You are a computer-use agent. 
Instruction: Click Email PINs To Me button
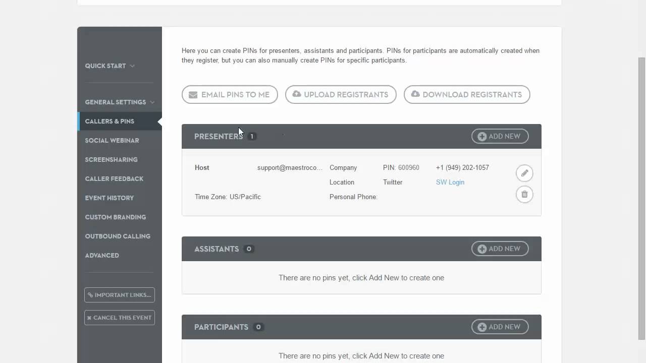pos(230,94)
